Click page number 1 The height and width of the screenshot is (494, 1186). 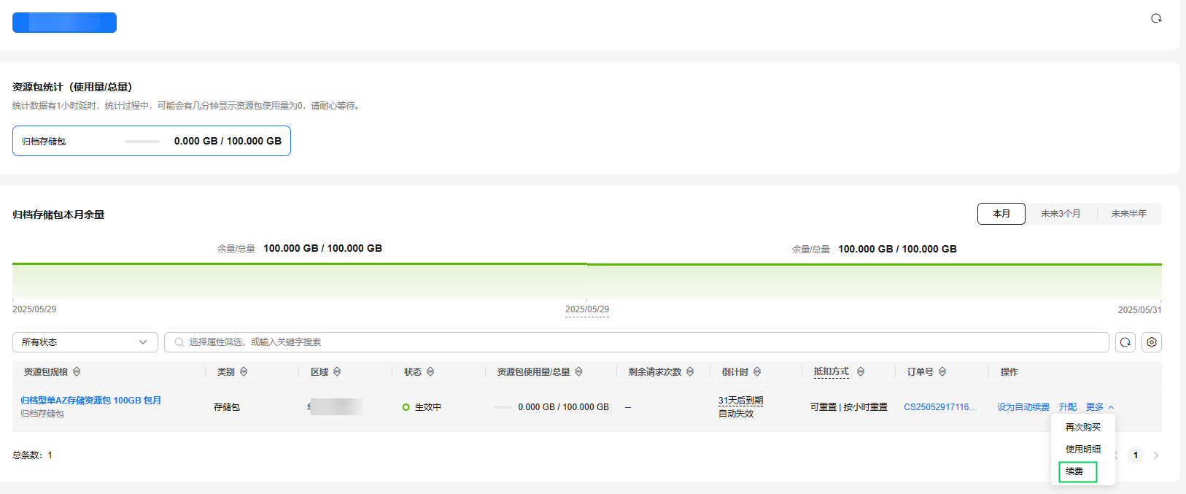coord(1136,455)
